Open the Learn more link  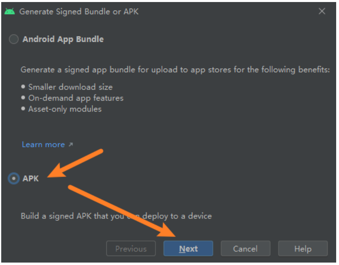click(x=43, y=144)
